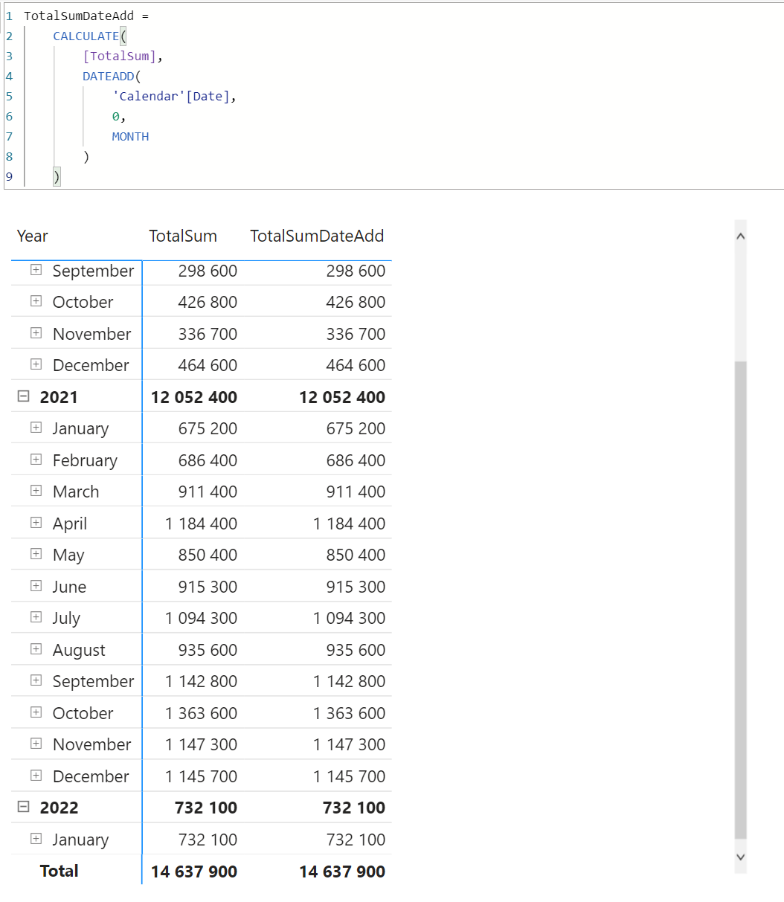Expand the March row

coord(36,491)
